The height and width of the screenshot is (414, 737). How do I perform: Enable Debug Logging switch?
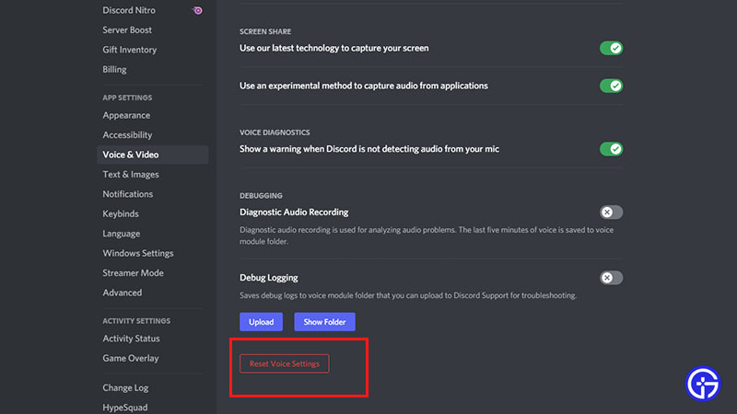click(611, 278)
